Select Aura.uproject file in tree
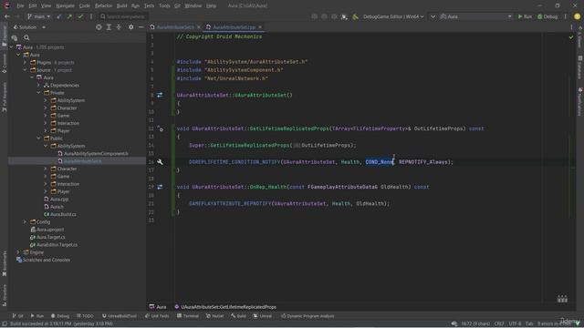The height and width of the screenshot is (328, 584). click(x=47, y=230)
